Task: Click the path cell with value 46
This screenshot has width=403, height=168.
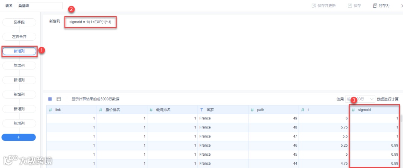Action: point(274,145)
